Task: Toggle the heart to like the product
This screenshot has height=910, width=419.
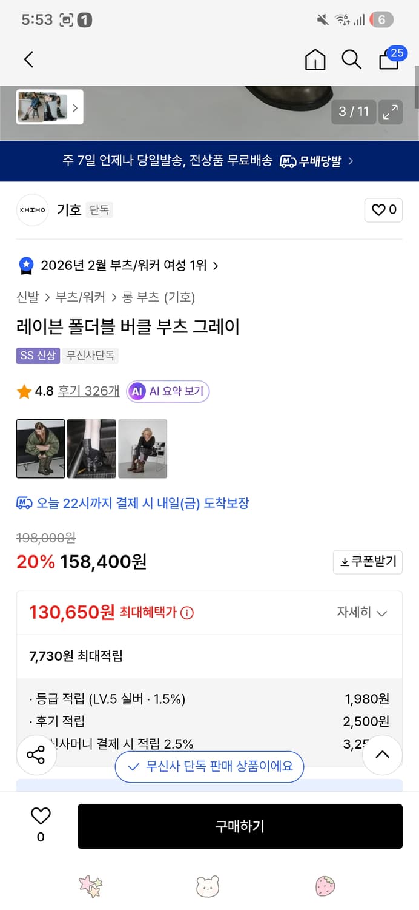Action: tap(40, 816)
